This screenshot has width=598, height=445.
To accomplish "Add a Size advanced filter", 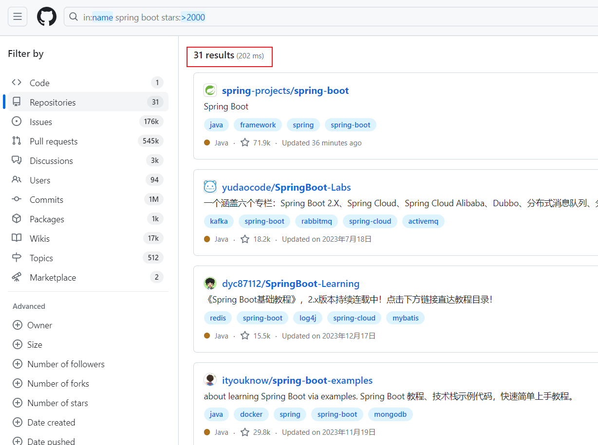I will [x=28, y=345].
